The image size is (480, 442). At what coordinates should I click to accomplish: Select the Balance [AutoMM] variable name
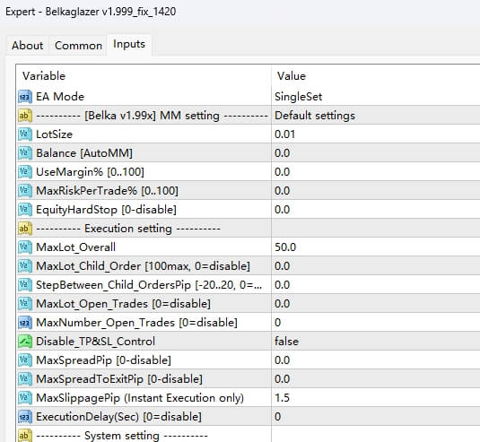point(84,153)
